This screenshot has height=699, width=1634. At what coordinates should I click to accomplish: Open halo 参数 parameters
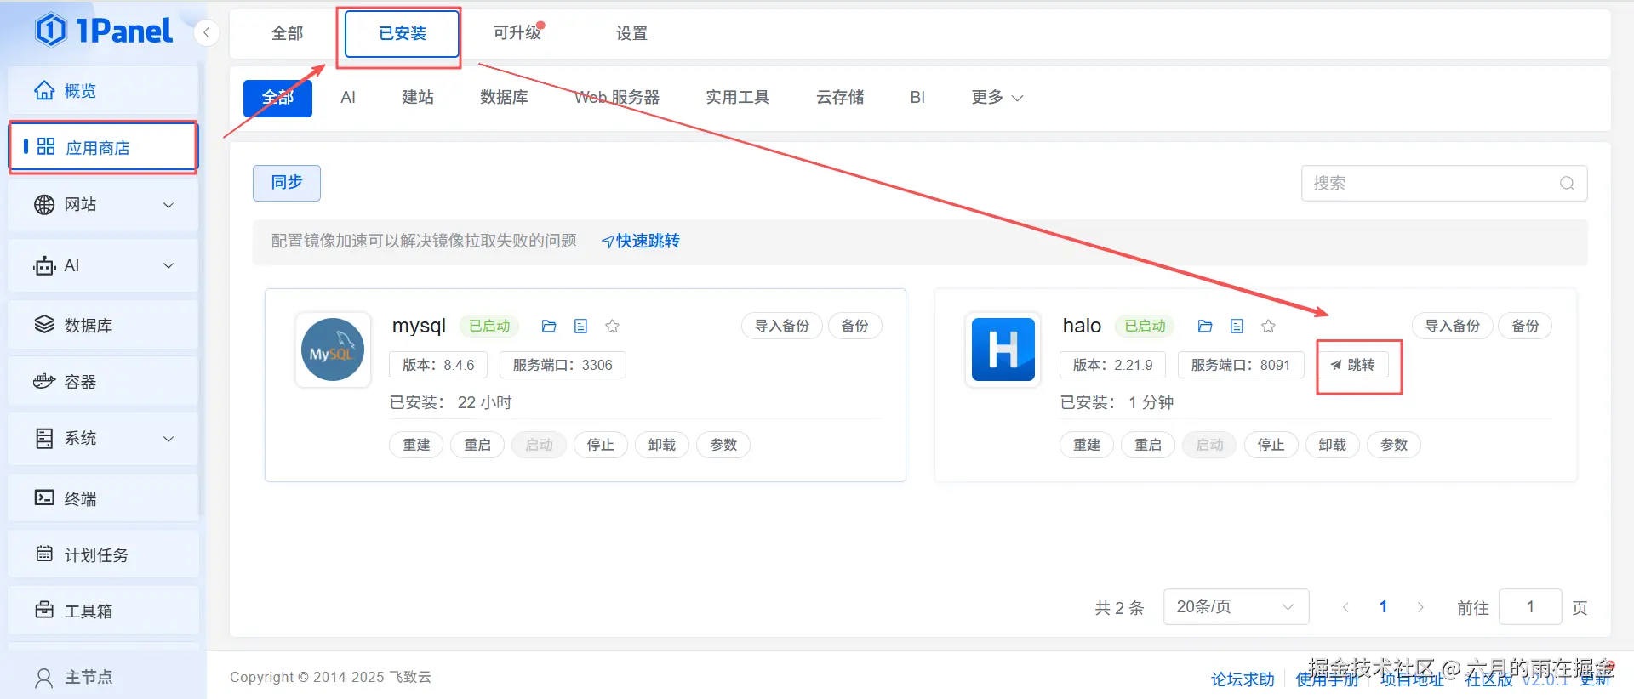1394,446
